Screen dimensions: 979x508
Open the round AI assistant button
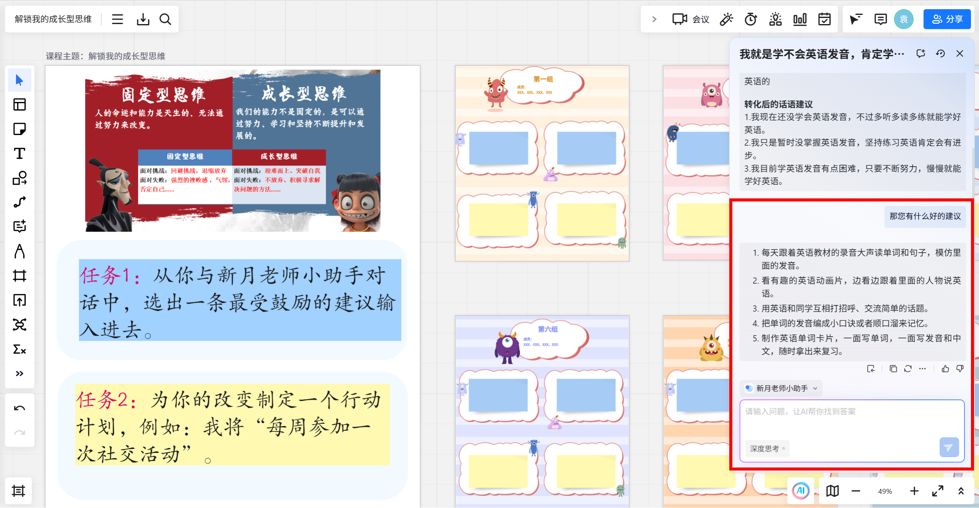point(801,491)
